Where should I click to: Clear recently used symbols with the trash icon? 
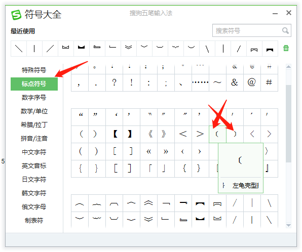click(286, 48)
